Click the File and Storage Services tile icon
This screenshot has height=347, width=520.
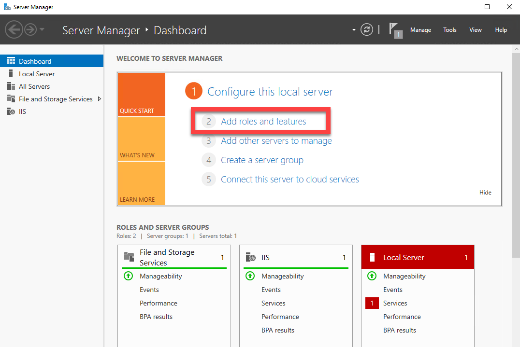point(129,257)
